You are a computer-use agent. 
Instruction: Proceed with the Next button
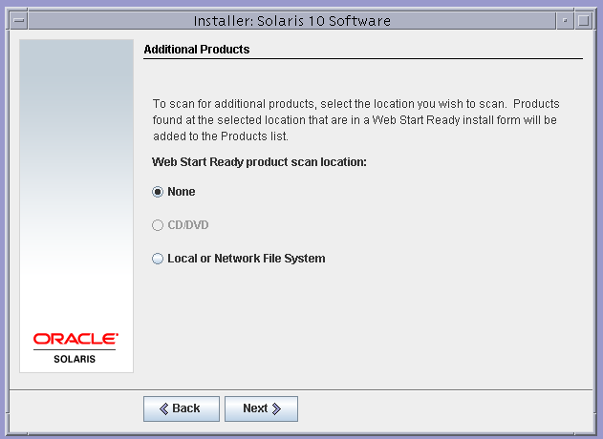(261, 408)
